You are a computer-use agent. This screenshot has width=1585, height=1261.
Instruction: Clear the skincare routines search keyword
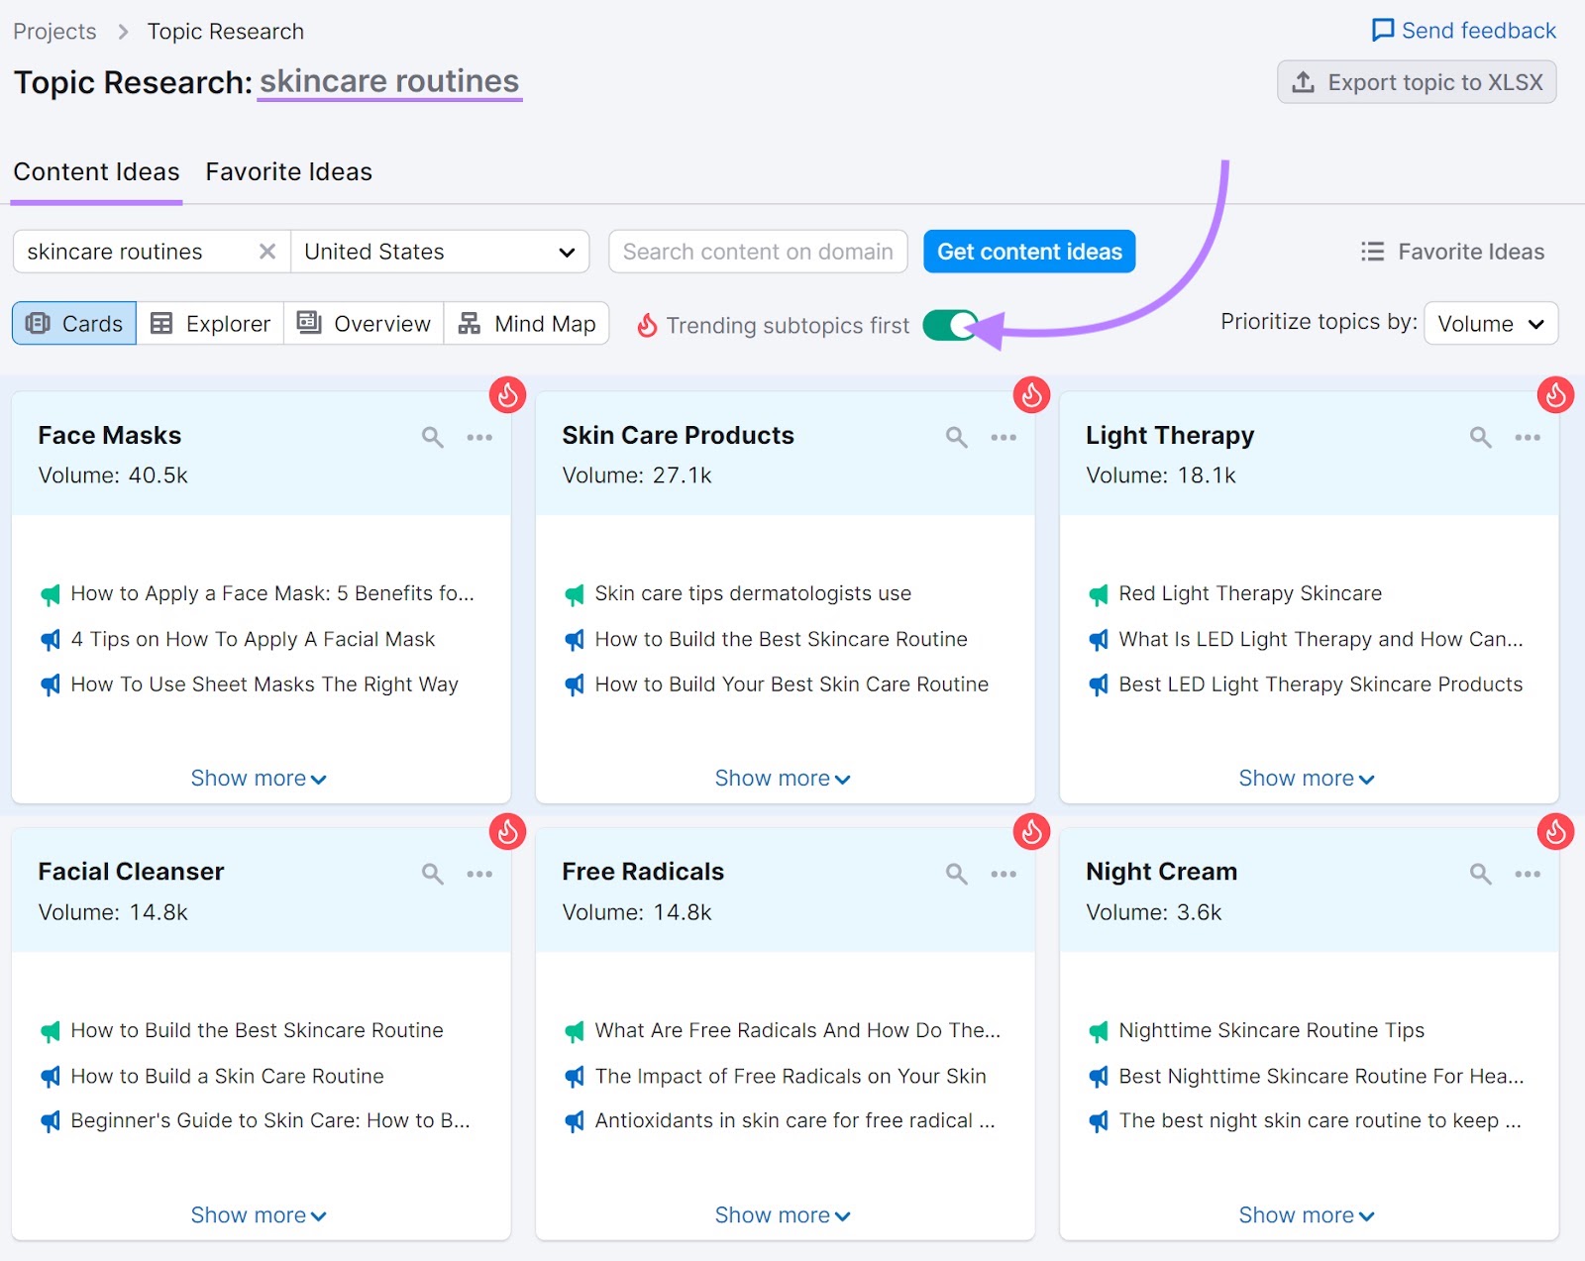265,251
